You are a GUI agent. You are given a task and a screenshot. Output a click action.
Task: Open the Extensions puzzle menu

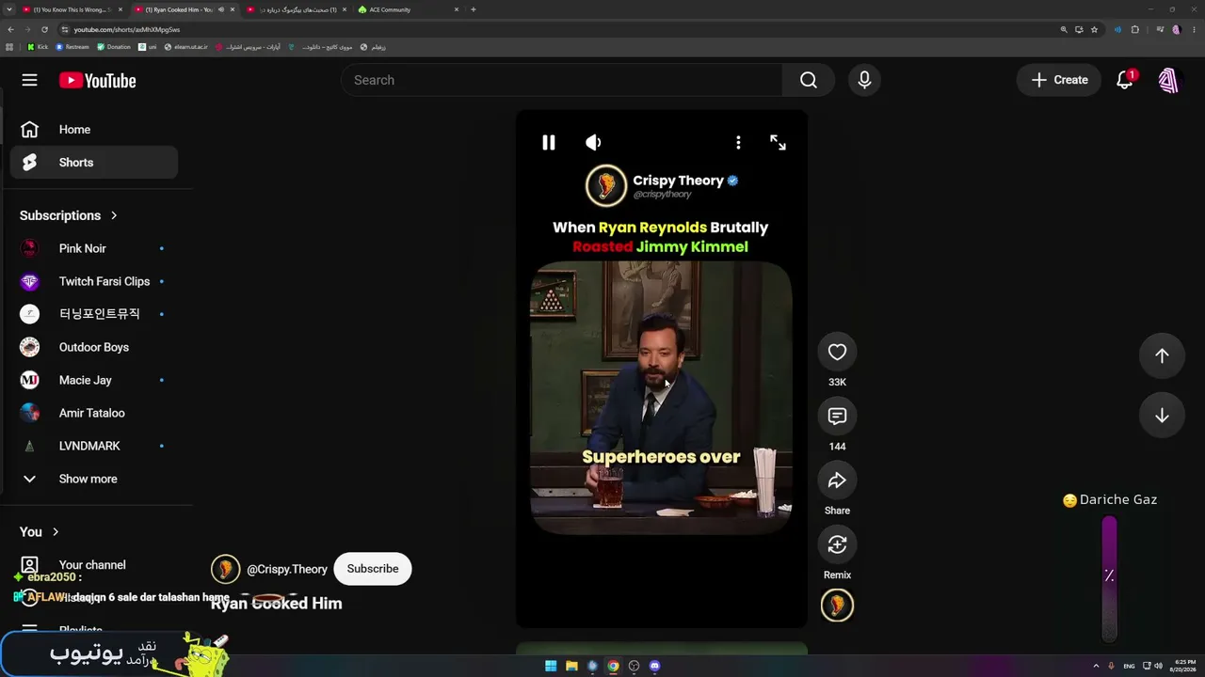point(1135,29)
